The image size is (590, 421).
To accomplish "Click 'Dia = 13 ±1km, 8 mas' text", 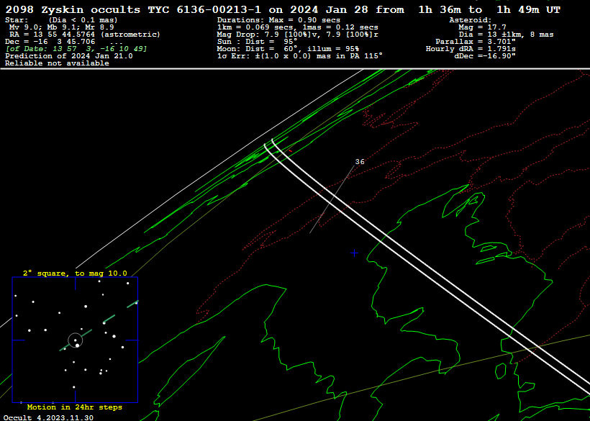I will click(x=506, y=35).
